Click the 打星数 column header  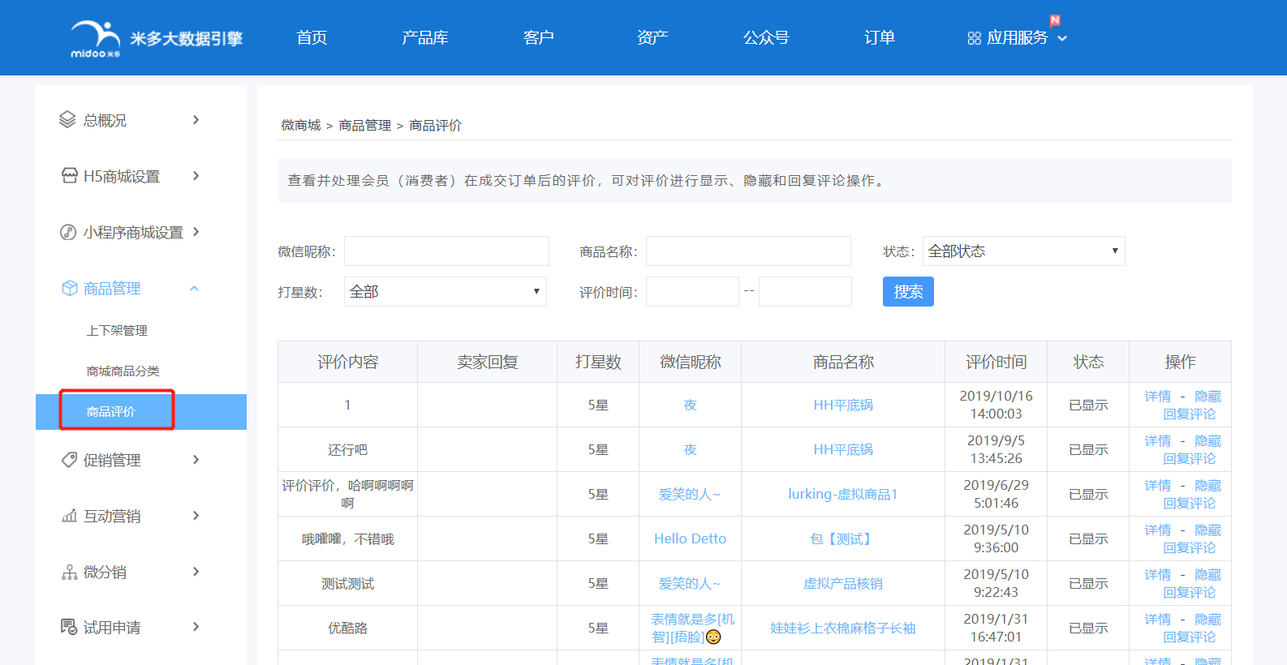point(598,362)
